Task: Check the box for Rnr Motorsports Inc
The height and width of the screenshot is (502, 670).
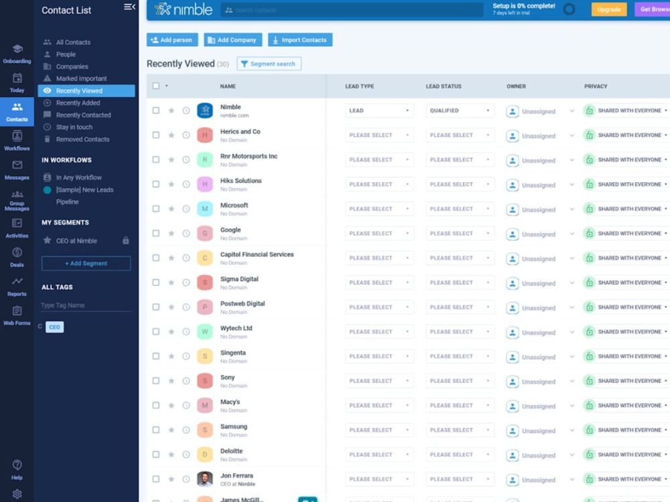Action: tap(156, 160)
